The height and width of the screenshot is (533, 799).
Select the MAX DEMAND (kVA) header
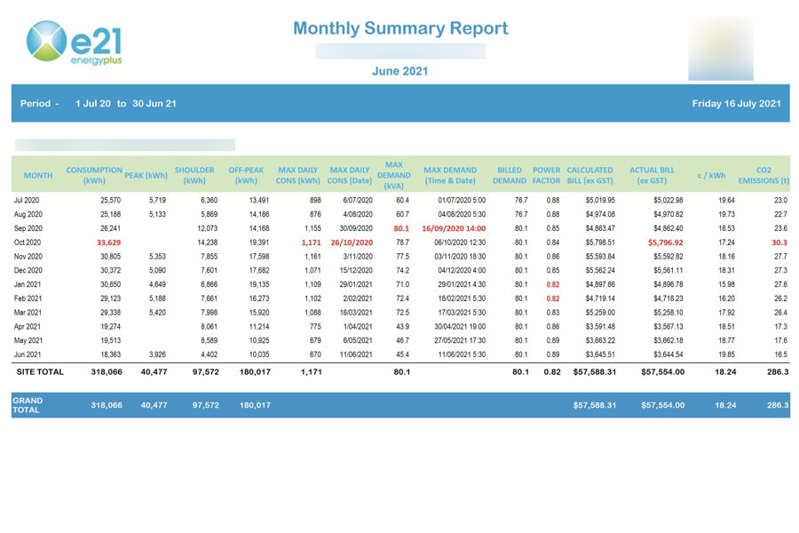pos(395,175)
